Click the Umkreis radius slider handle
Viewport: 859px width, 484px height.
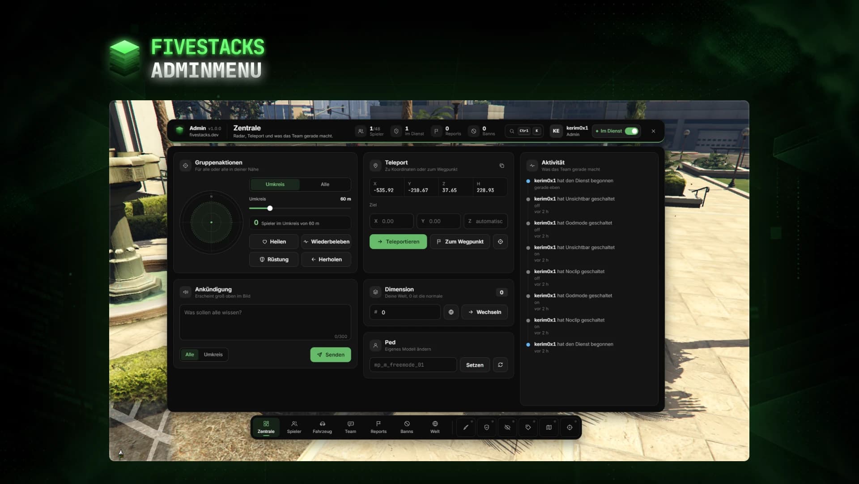point(270,208)
